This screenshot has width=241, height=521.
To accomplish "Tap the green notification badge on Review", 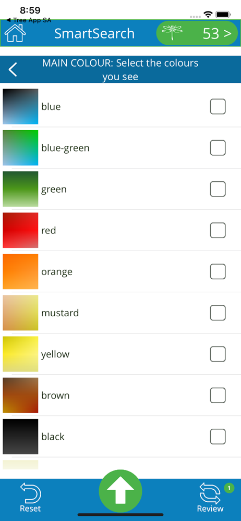I will [x=228, y=488].
